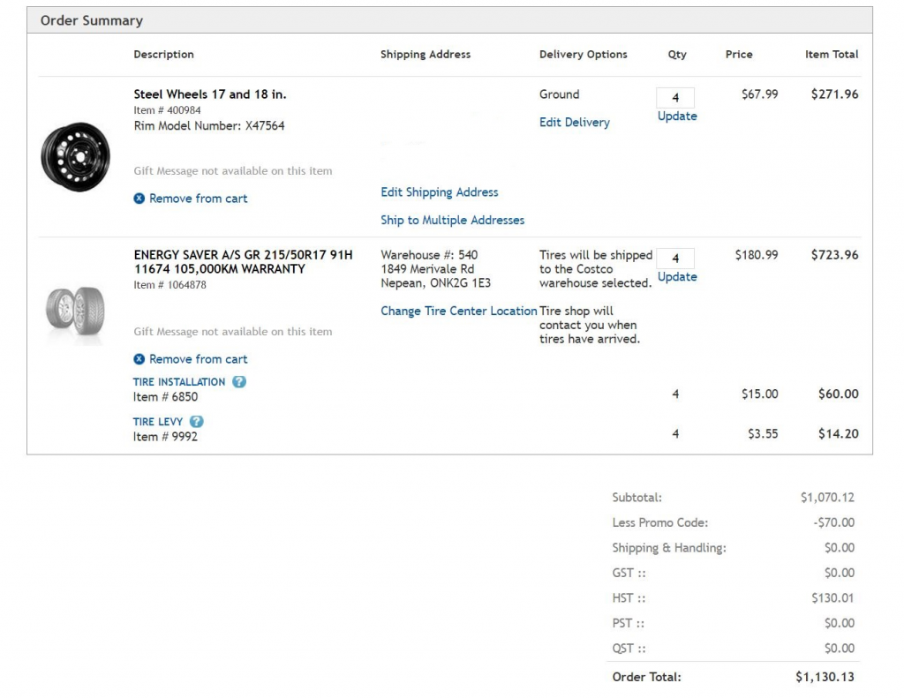Screen dimensions: 904x698
Task: Click the X icon to remove Energy Saver tires
Action: 139,359
